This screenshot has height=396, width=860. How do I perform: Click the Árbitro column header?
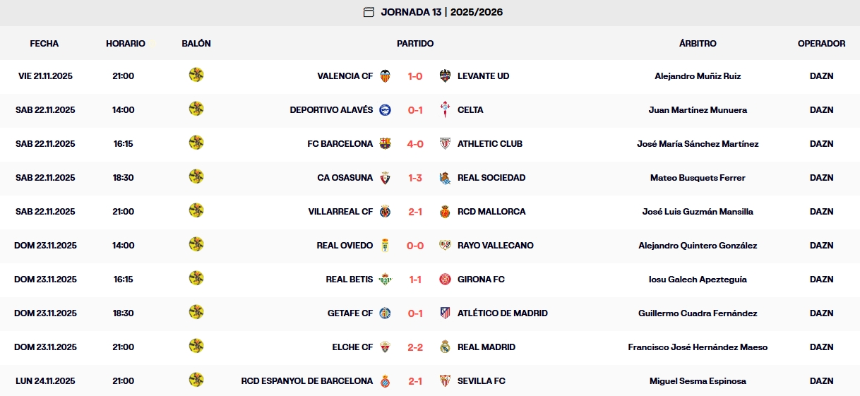point(698,44)
